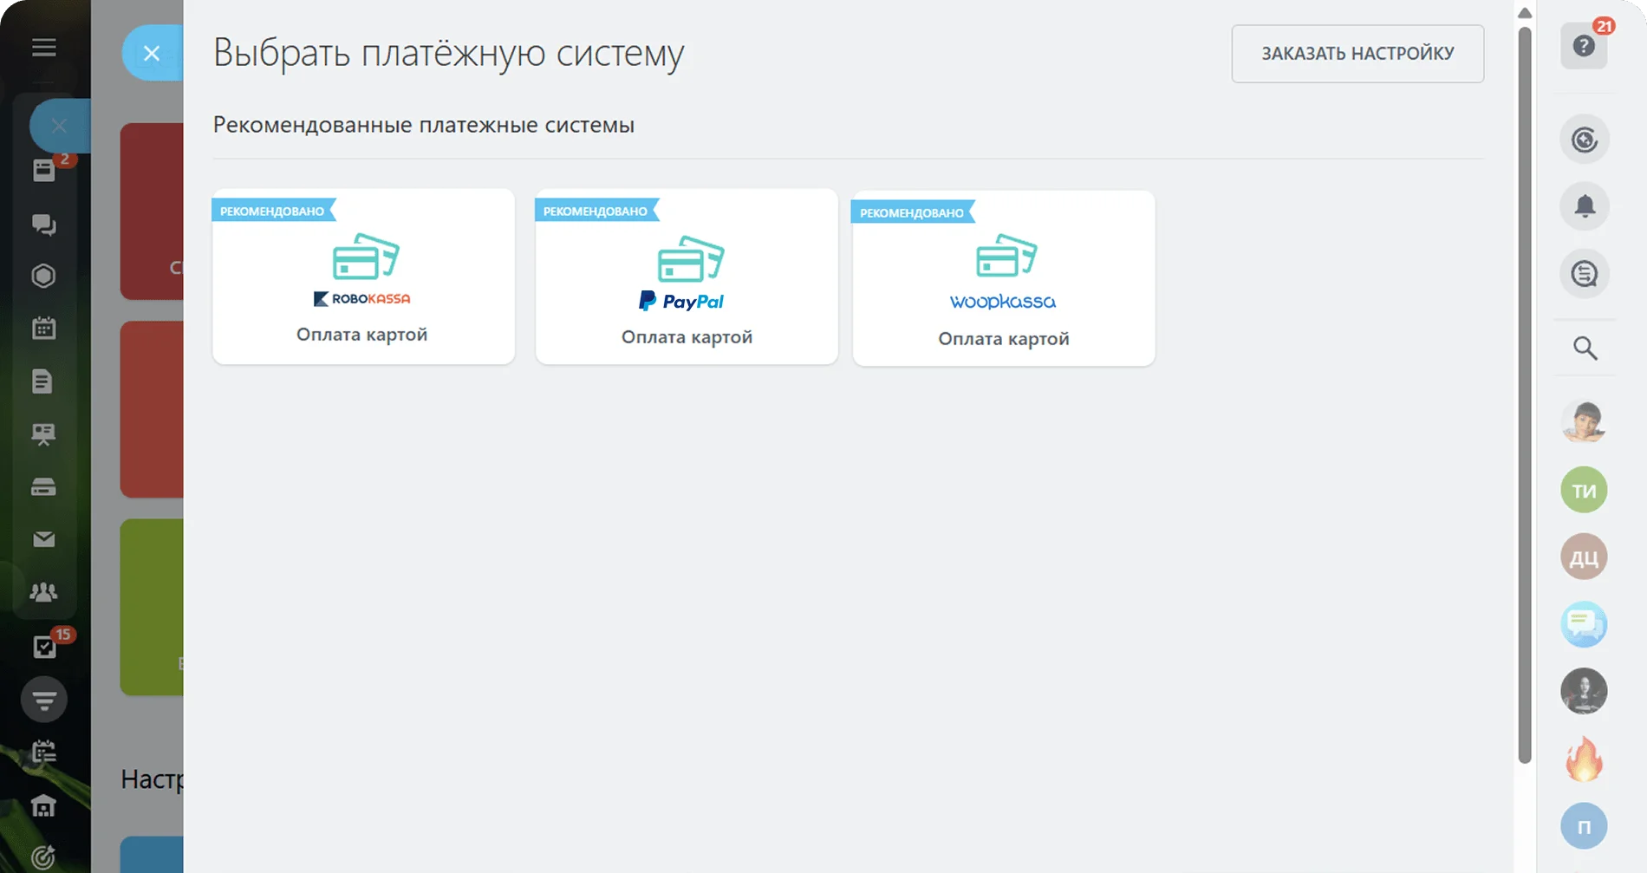Open the hamburger menu in left sidebar
Screen dimensions: 1647x873
point(44,48)
